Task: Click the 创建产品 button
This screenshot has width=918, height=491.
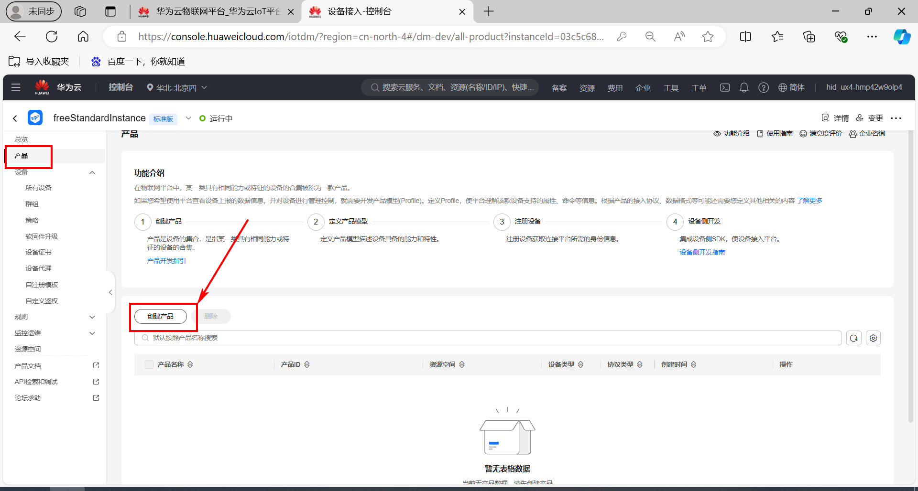Action: tap(161, 316)
